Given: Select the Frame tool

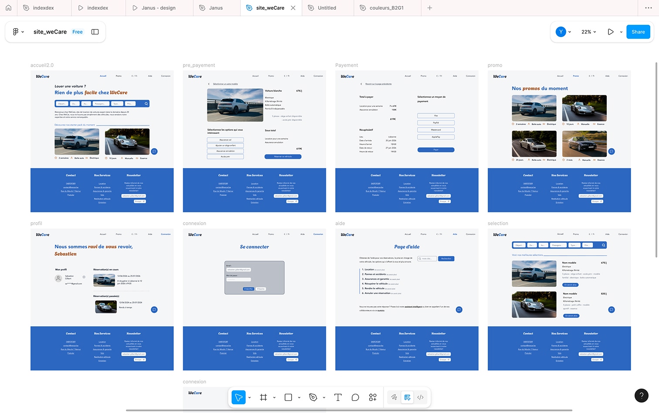Looking at the screenshot, I should (263, 397).
